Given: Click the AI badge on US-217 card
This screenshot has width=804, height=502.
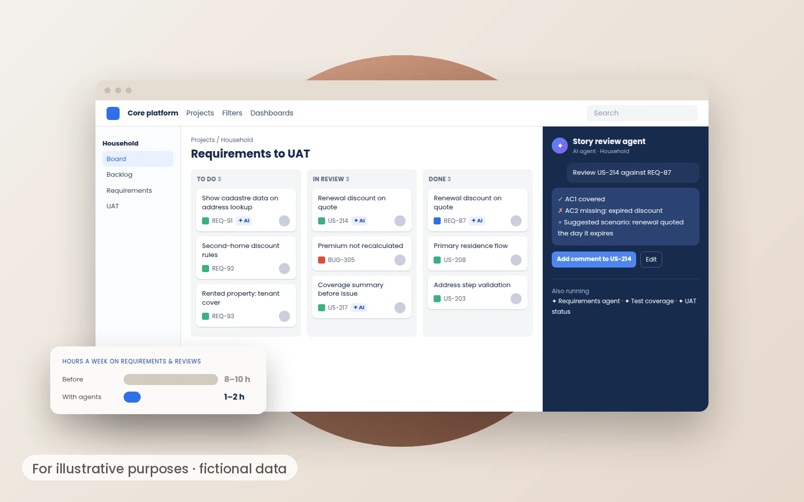Looking at the screenshot, I should (x=359, y=308).
